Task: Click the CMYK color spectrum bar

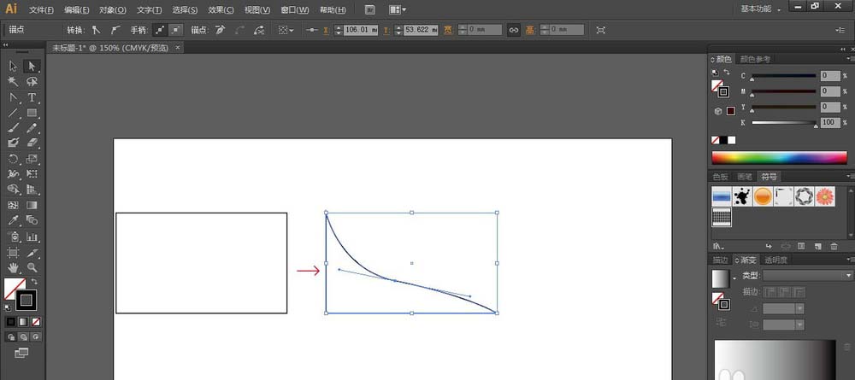Action: [x=779, y=157]
